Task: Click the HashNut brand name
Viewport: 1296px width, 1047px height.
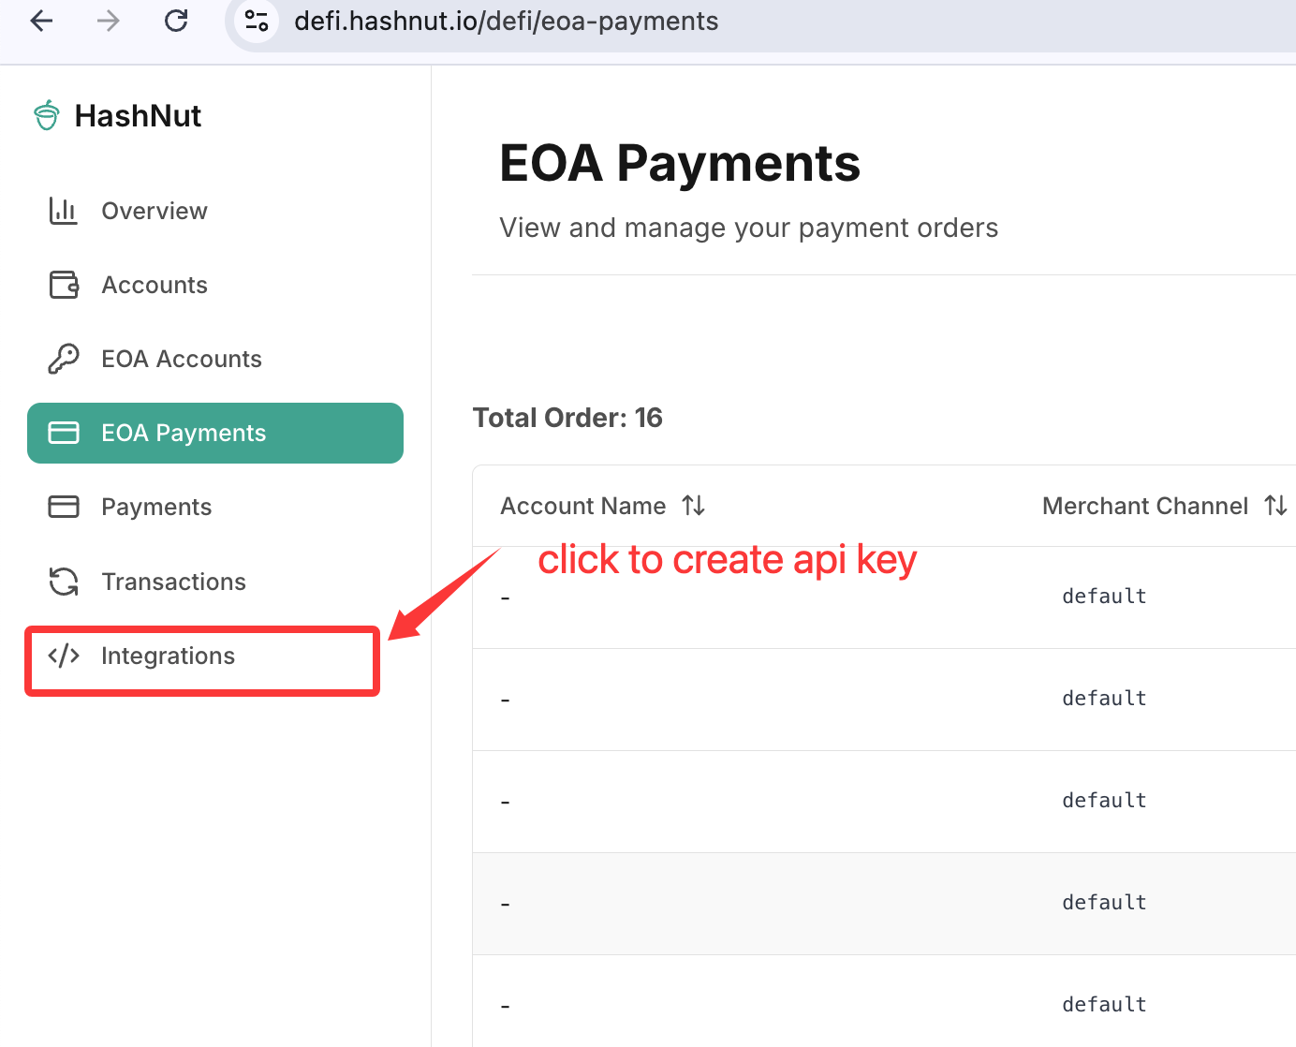Action: click(x=138, y=115)
